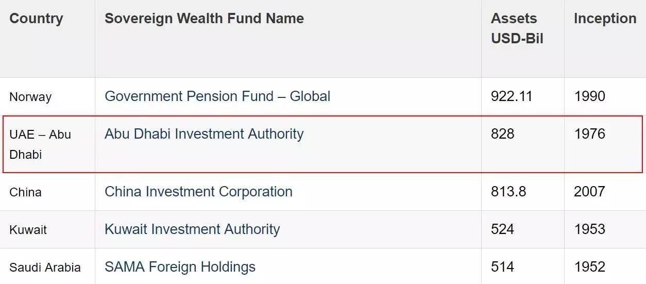Click the Kuwait country cell
Image resolution: width=646 pixels, height=284 pixels.
coord(28,230)
